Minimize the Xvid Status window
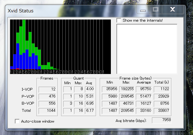The height and width of the screenshot is (135, 193). pos(143,10)
